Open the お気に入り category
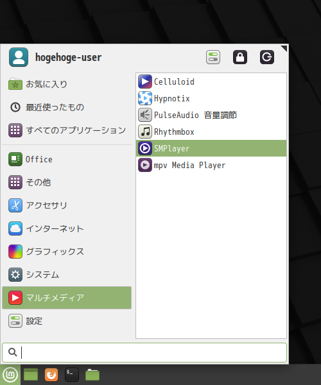 click(46, 84)
